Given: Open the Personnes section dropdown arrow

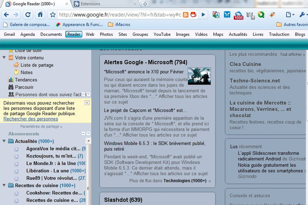Looking at the screenshot, I should (88, 94).
